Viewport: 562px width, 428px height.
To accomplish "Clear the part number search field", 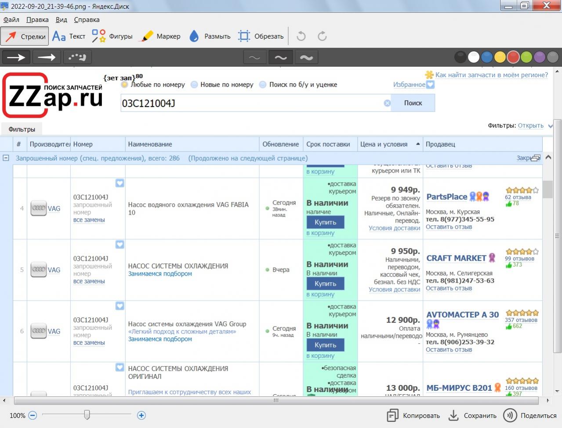I will coord(387,103).
